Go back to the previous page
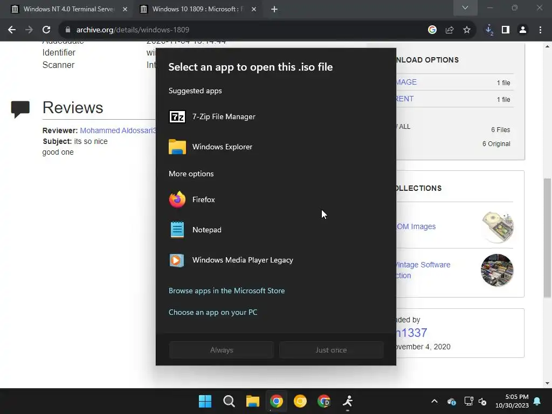 (x=12, y=30)
